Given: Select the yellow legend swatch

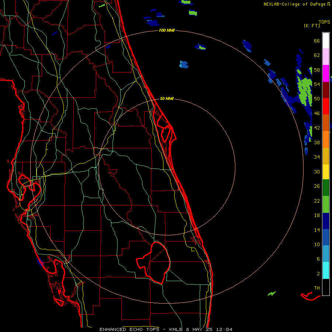Looking at the screenshot, I should point(326,172).
